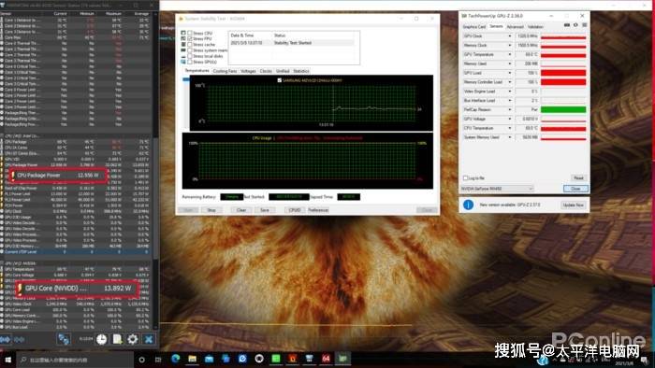The height and width of the screenshot is (368, 655).
Task: Open Microsoft Edge from taskbar
Action: pos(176,359)
